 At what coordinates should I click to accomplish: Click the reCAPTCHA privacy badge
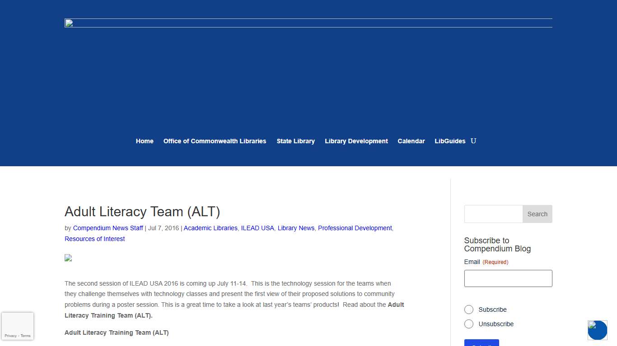(x=17, y=326)
